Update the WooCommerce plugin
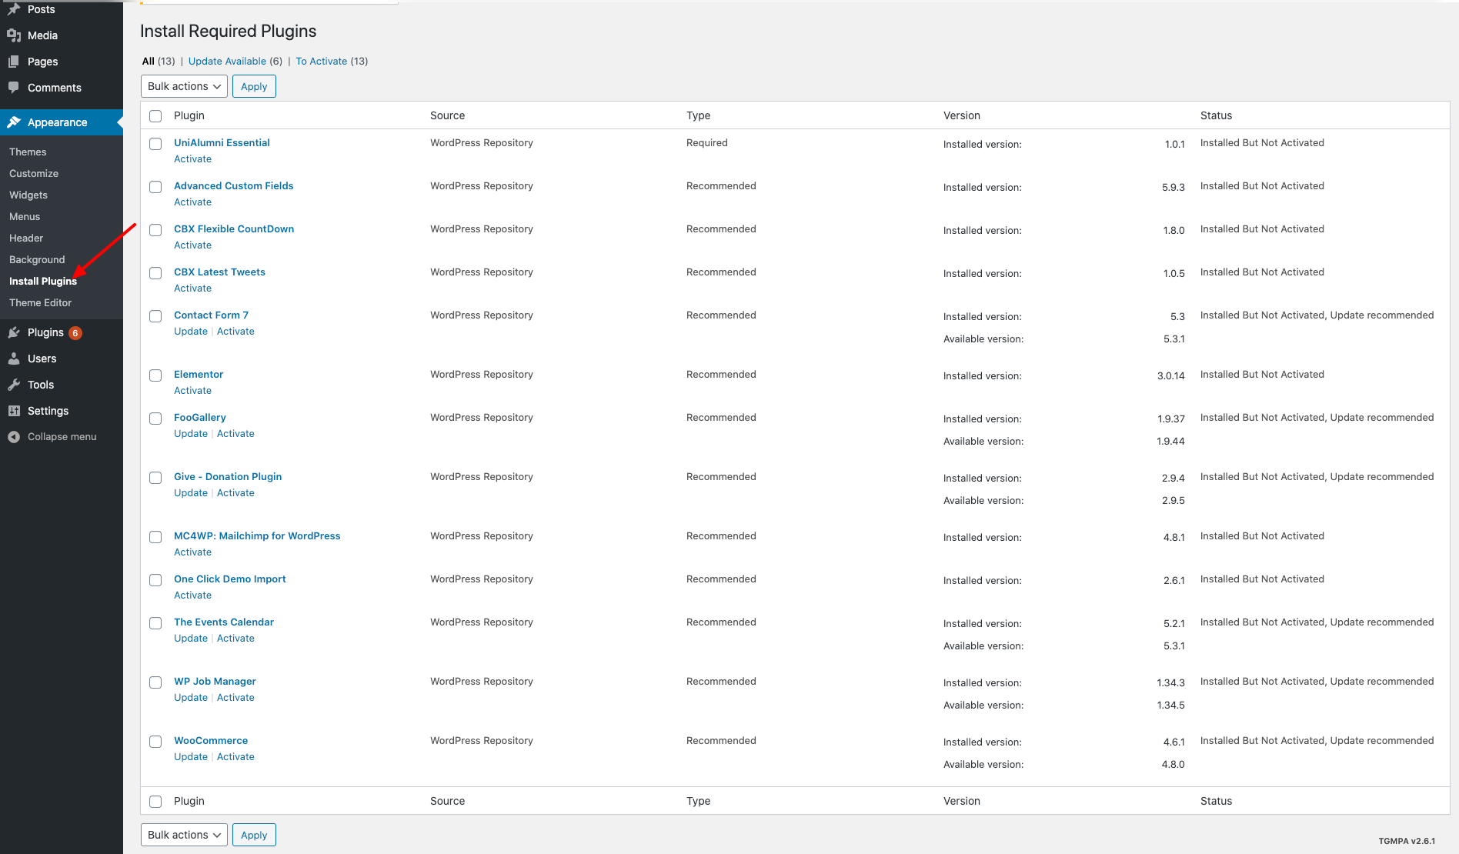This screenshot has width=1459, height=854. click(191, 757)
